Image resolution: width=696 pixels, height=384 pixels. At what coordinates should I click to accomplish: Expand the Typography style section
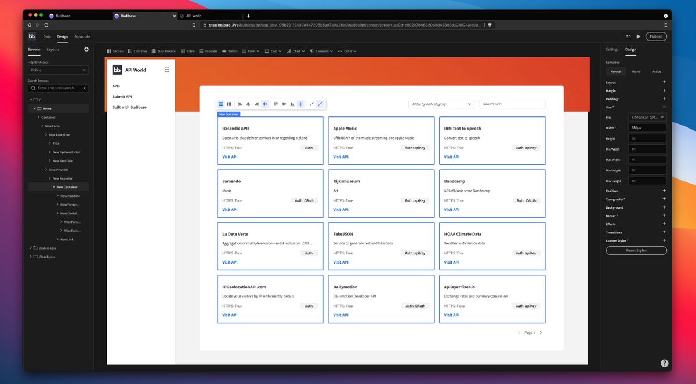(x=664, y=199)
